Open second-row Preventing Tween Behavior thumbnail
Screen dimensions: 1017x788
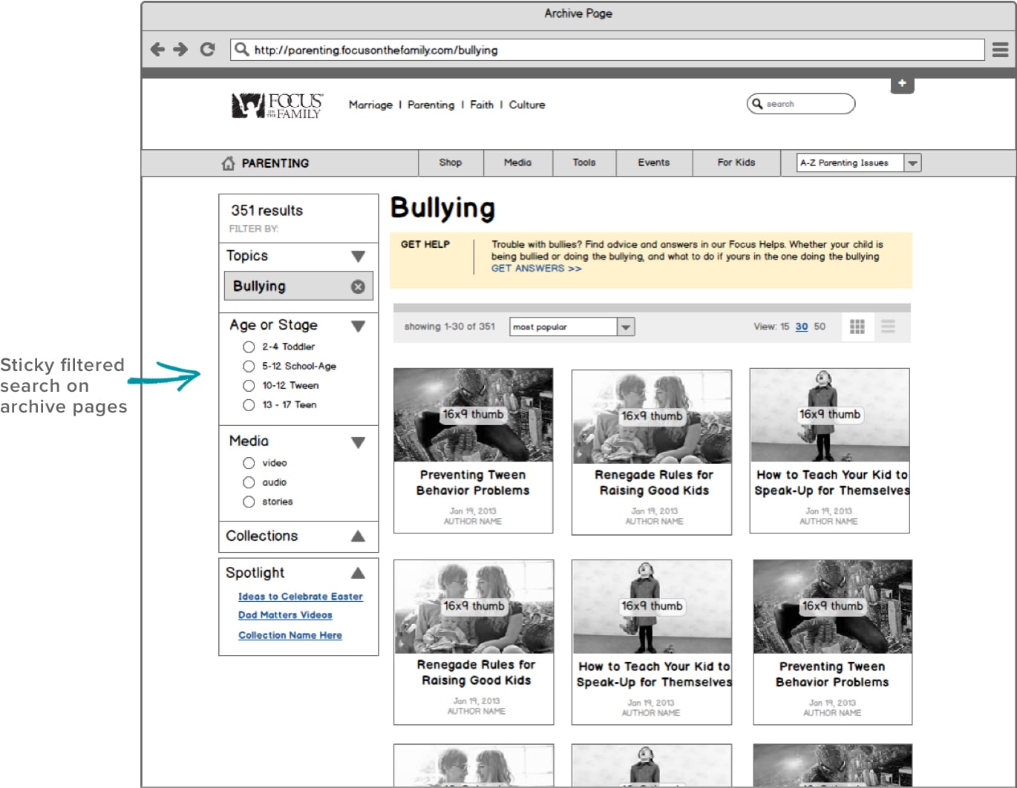pyautogui.click(x=832, y=606)
